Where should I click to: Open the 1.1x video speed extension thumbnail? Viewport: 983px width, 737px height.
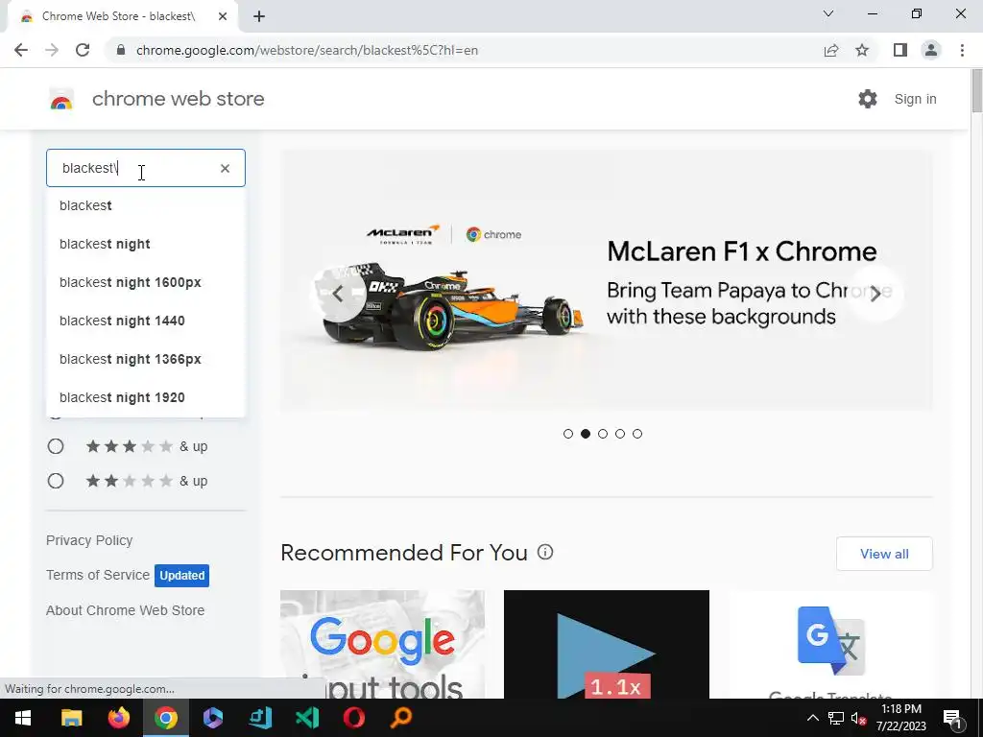pos(607,644)
